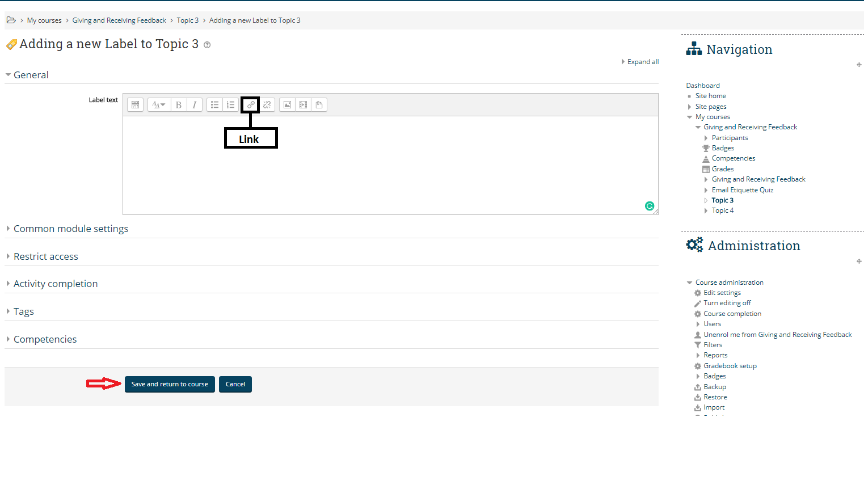
Task: Open the paragraph styles dropdown
Action: [159, 105]
